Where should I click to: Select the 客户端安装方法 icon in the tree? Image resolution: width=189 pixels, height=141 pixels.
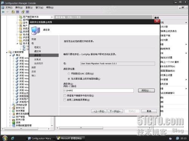pyautogui.click(x=21, y=17)
